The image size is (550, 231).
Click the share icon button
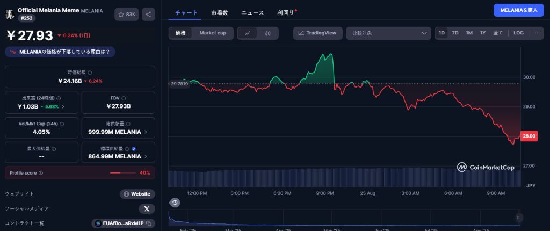coord(148,15)
